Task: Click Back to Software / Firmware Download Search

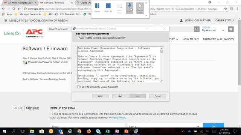Action: point(44,79)
